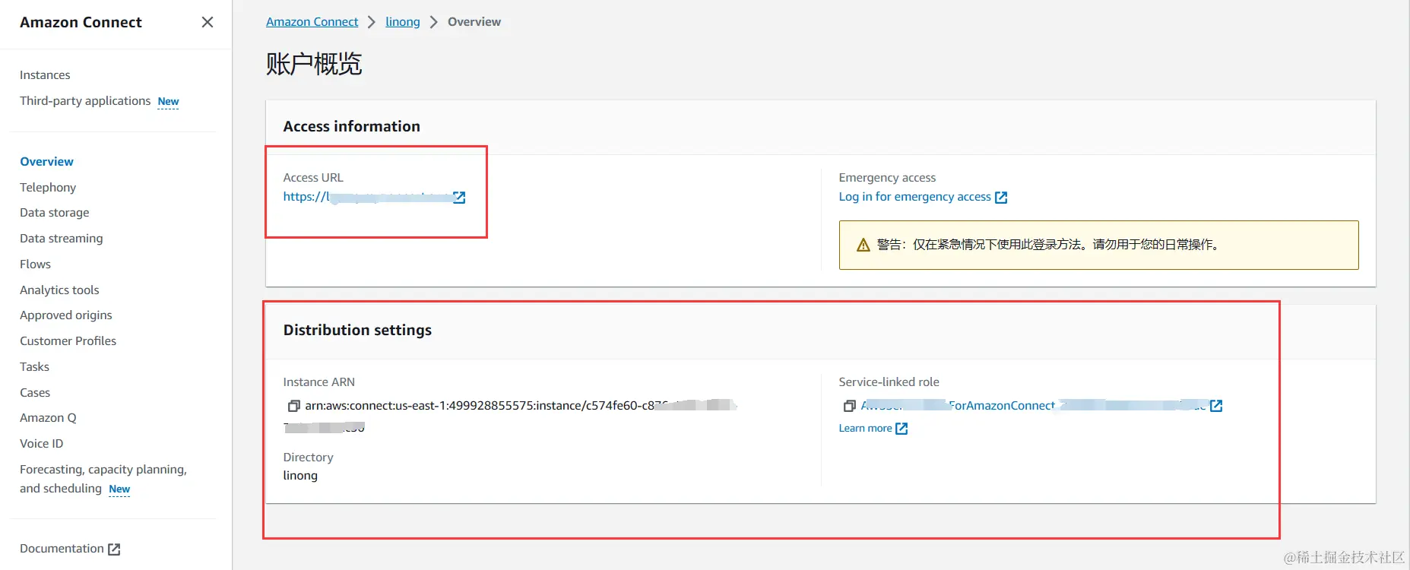Open Customer Profiles page
Viewport: 1410px width, 570px height.
point(68,340)
